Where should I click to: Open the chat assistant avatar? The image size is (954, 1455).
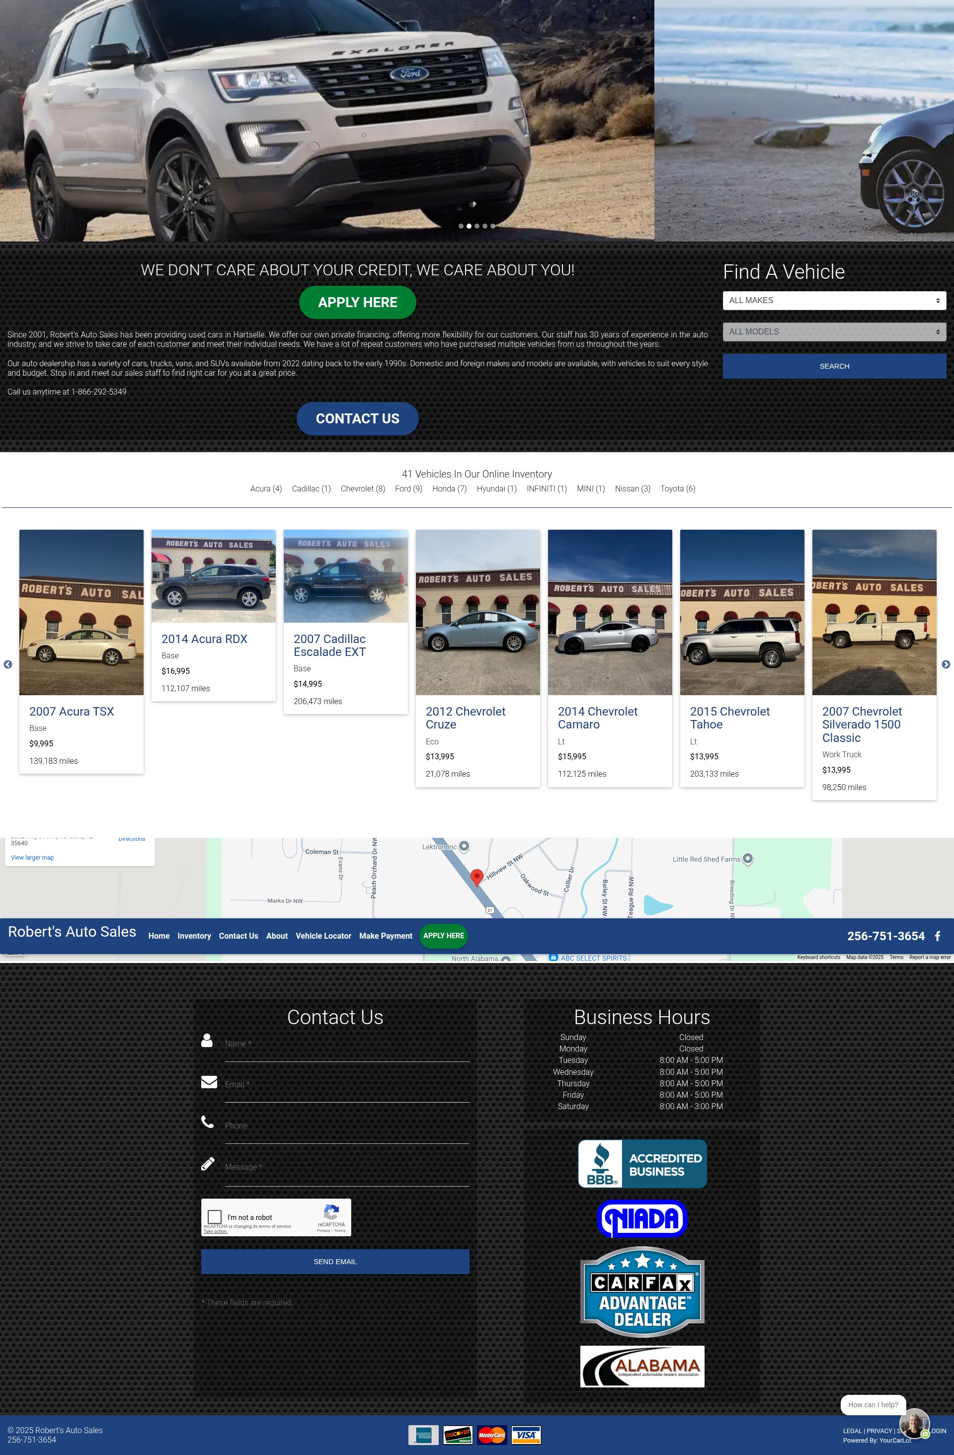tap(914, 1424)
